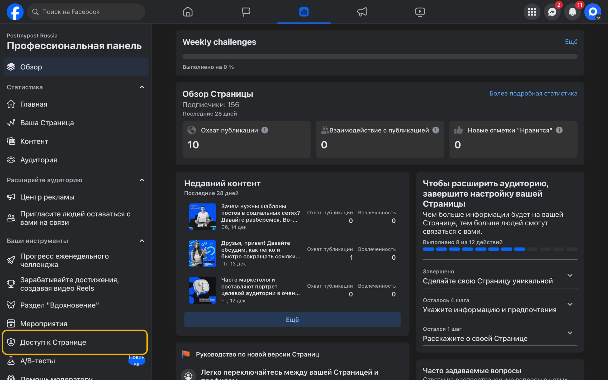This screenshot has height=380, width=608.
Task: Show info for Охват публикации metric
Action: point(265,130)
